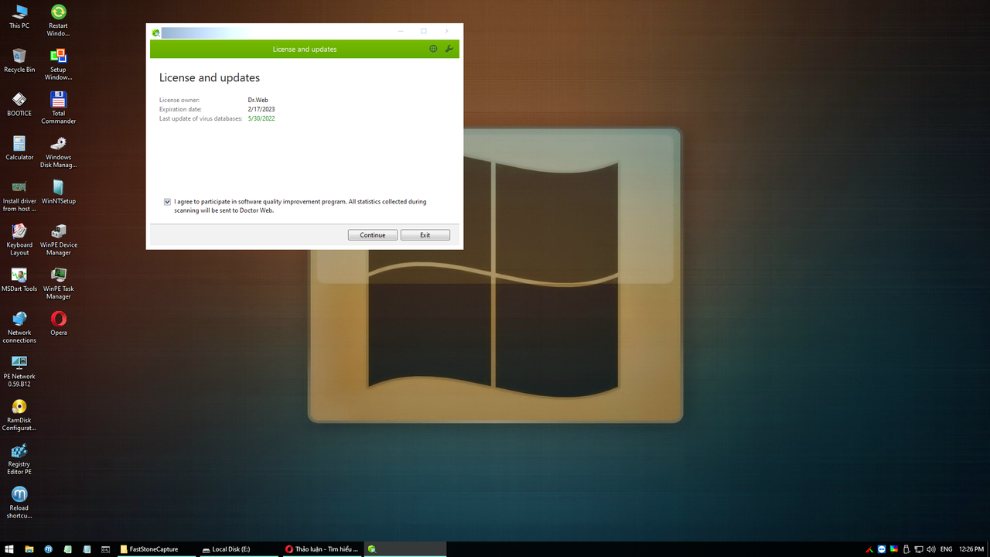Click the ENG language indicator

click(x=946, y=549)
